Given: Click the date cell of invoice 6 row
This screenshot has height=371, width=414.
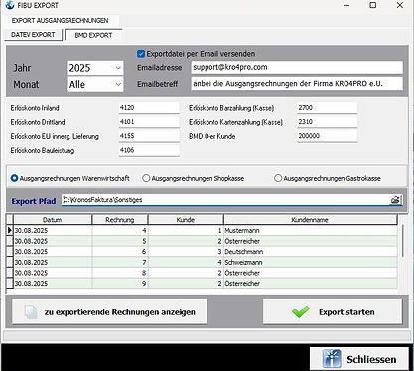Looking at the screenshot, I should click(x=53, y=252).
